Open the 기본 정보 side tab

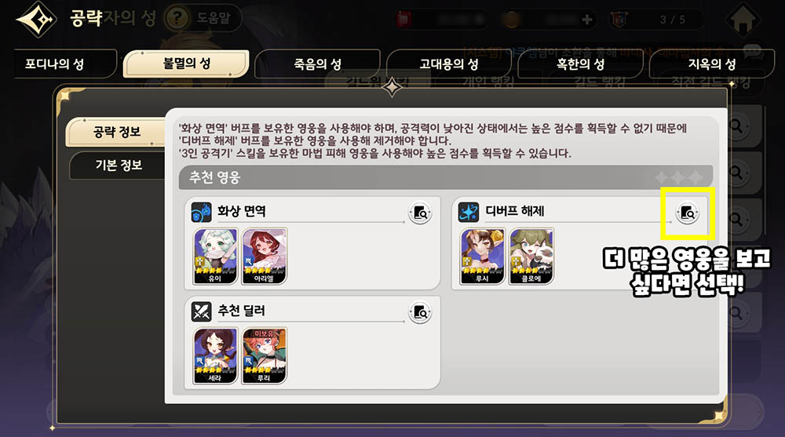point(119,166)
